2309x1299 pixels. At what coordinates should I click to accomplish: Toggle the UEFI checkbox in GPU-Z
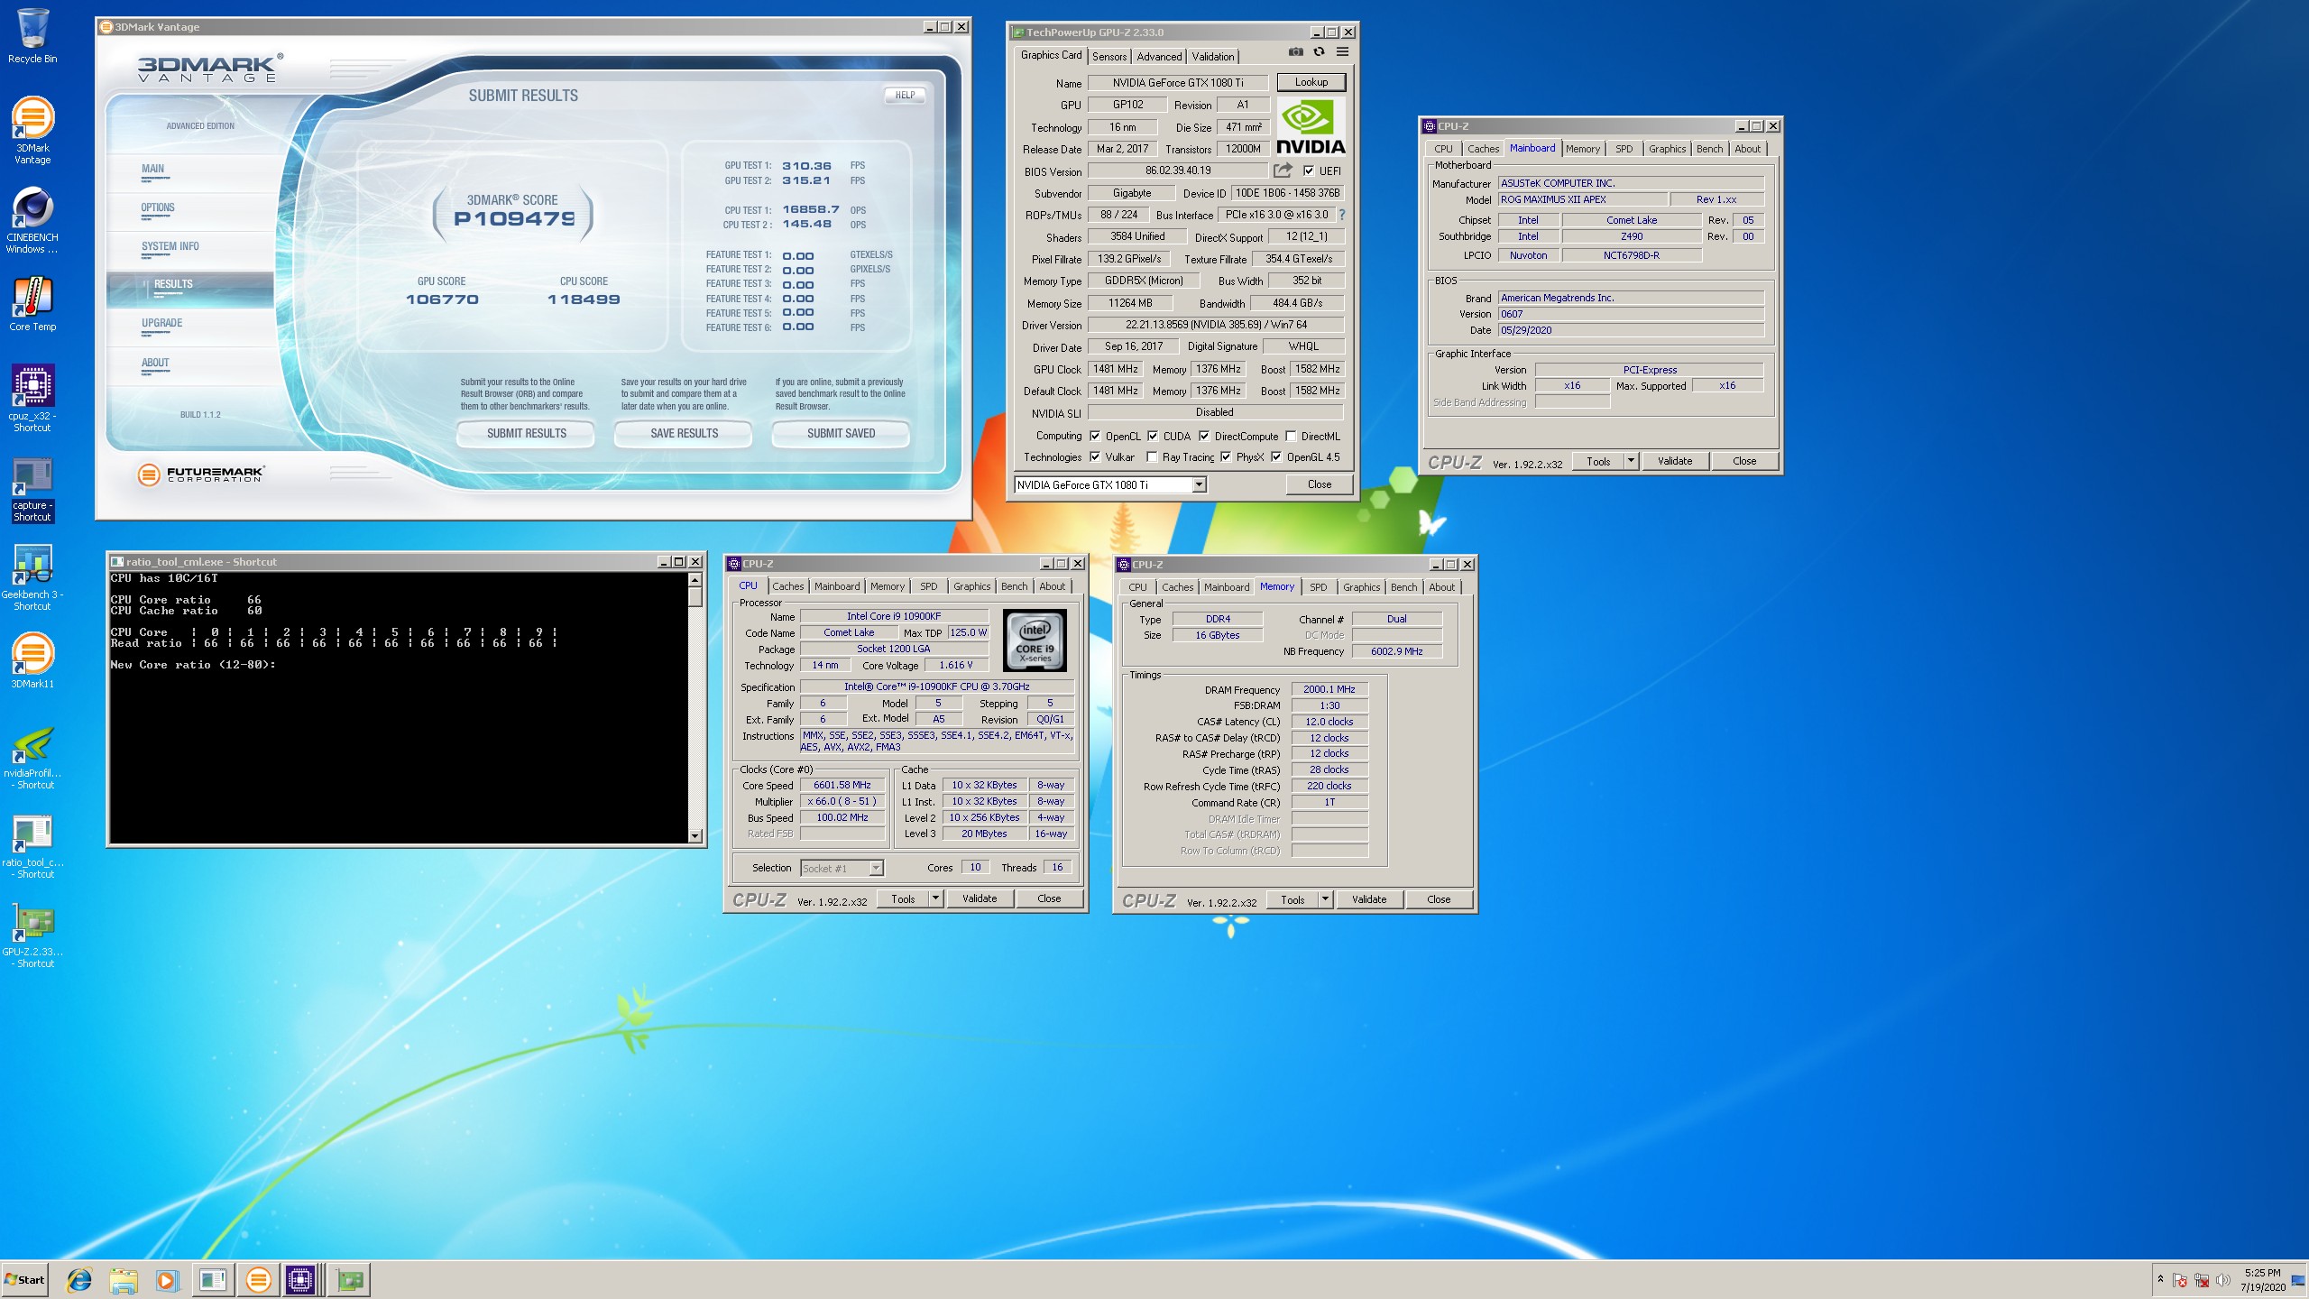pyautogui.click(x=1309, y=170)
